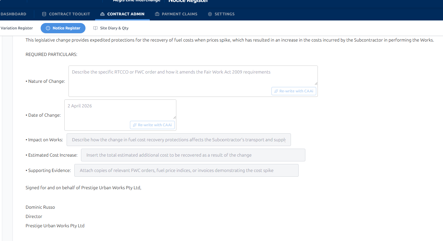The image size is (443, 241).
Task: Open the Variation Register sub-tab
Action: tap(17, 28)
